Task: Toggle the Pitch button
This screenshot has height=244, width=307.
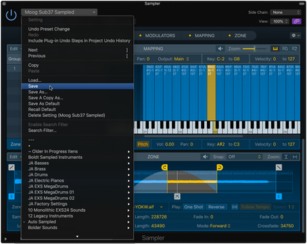Action: pyautogui.click(x=143, y=144)
